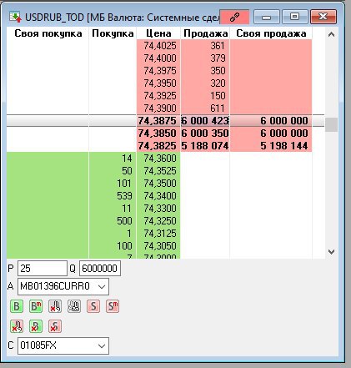Click the cancel-orders hand icon with red X
351x368 pixels.
[x=55, y=306]
